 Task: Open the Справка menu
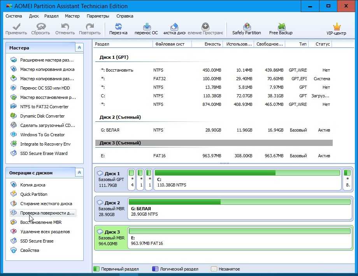click(x=125, y=16)
